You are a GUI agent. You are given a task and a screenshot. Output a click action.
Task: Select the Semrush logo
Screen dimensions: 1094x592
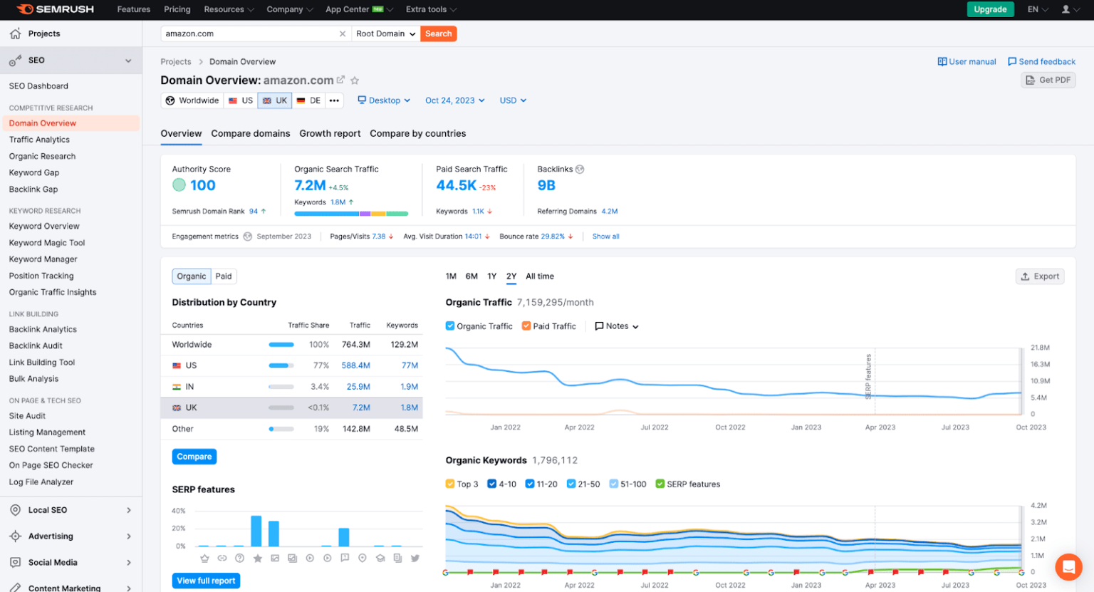pos(54,9)
